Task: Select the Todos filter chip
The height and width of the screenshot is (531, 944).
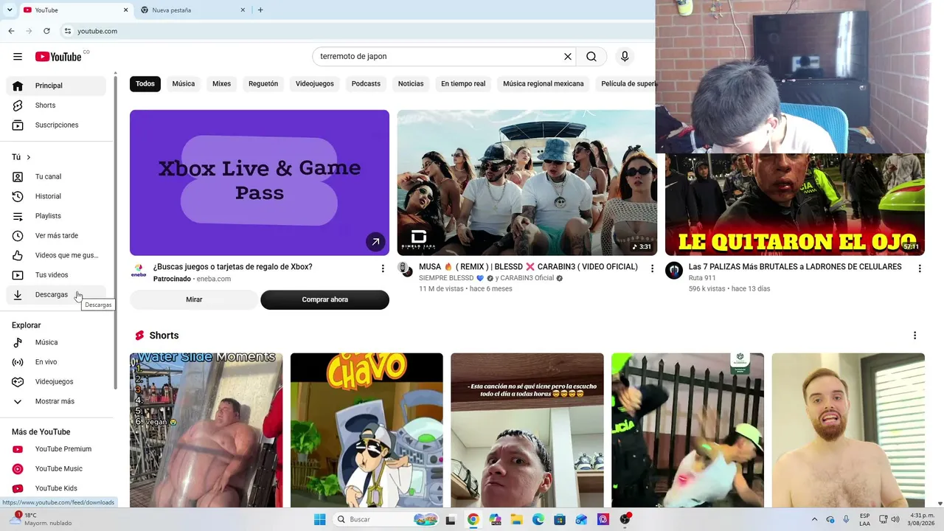Action: [x=145, y=84]
